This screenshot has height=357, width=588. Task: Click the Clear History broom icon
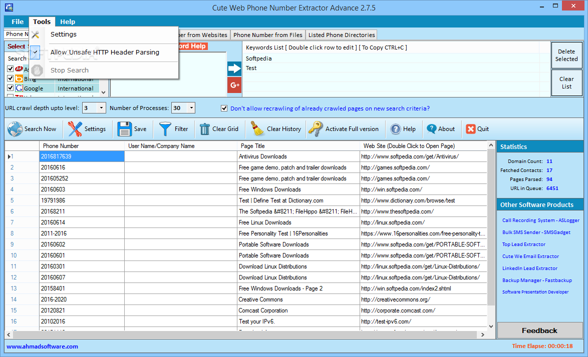tap(257, 128)
